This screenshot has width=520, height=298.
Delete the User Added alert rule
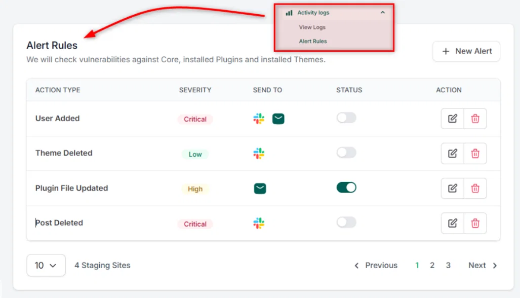[475, 119]
